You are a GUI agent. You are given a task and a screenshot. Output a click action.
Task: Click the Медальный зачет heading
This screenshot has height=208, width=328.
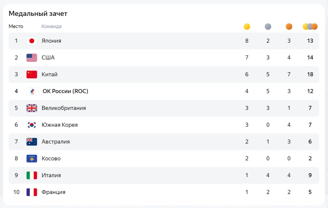[38, 14]
